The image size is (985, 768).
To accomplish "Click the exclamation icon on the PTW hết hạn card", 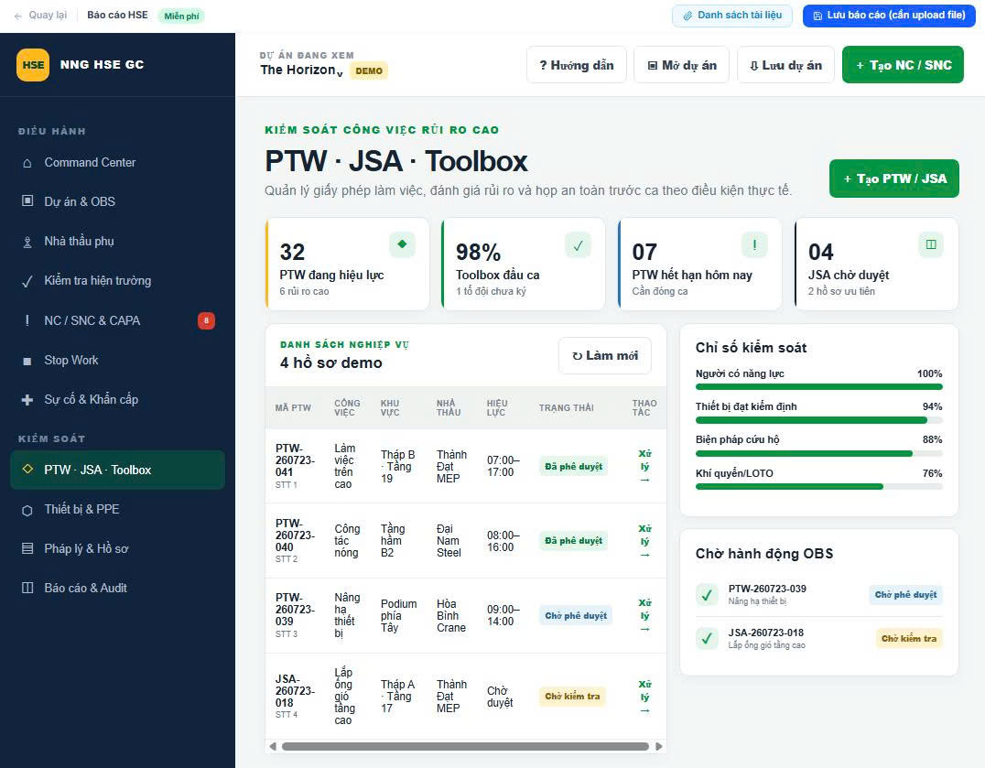I will pos(754,244).
